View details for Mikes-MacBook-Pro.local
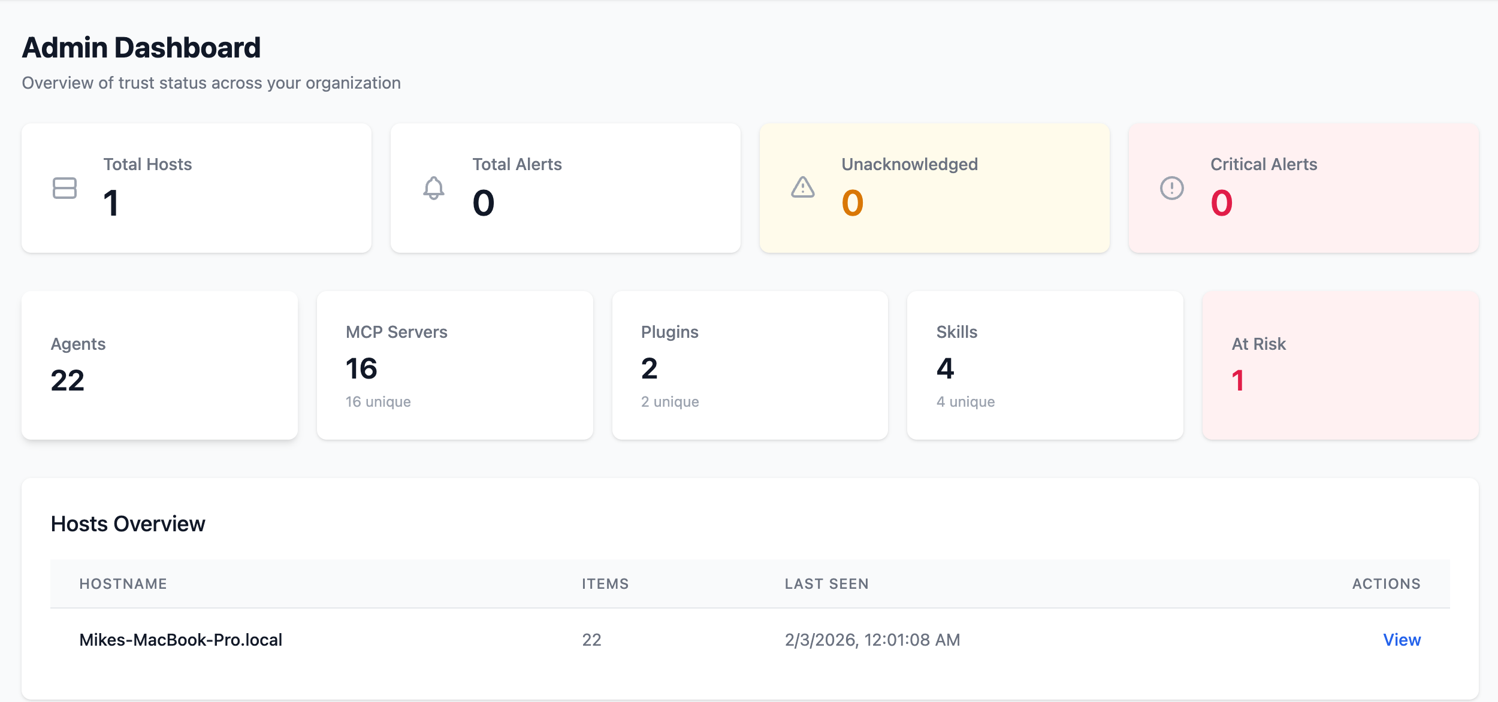Image resolution: width=1498 pixels, height=702 pixels. [1402, 640]
